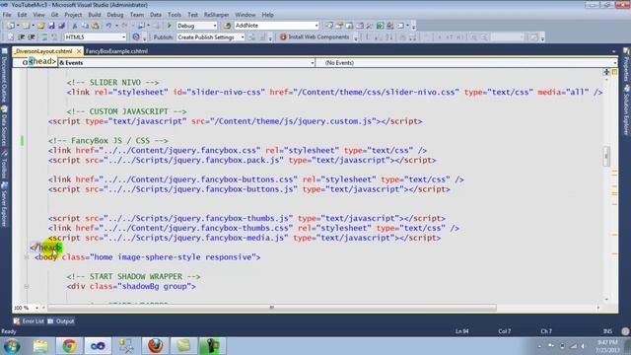Click the Paste icon in toolbar
The height and width of the screenshot is (355, 631).
click(x=95, y=26)
